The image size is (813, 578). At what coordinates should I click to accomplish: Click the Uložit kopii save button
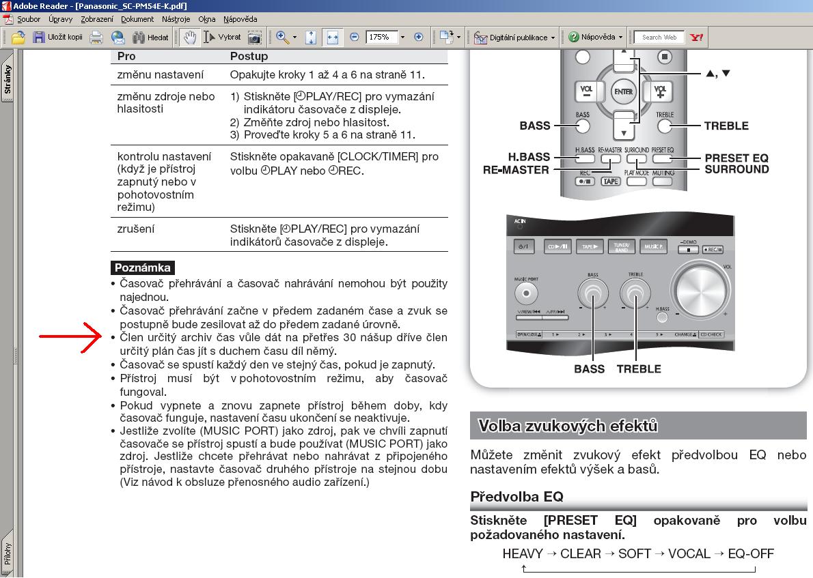click(x=57, y=38)
